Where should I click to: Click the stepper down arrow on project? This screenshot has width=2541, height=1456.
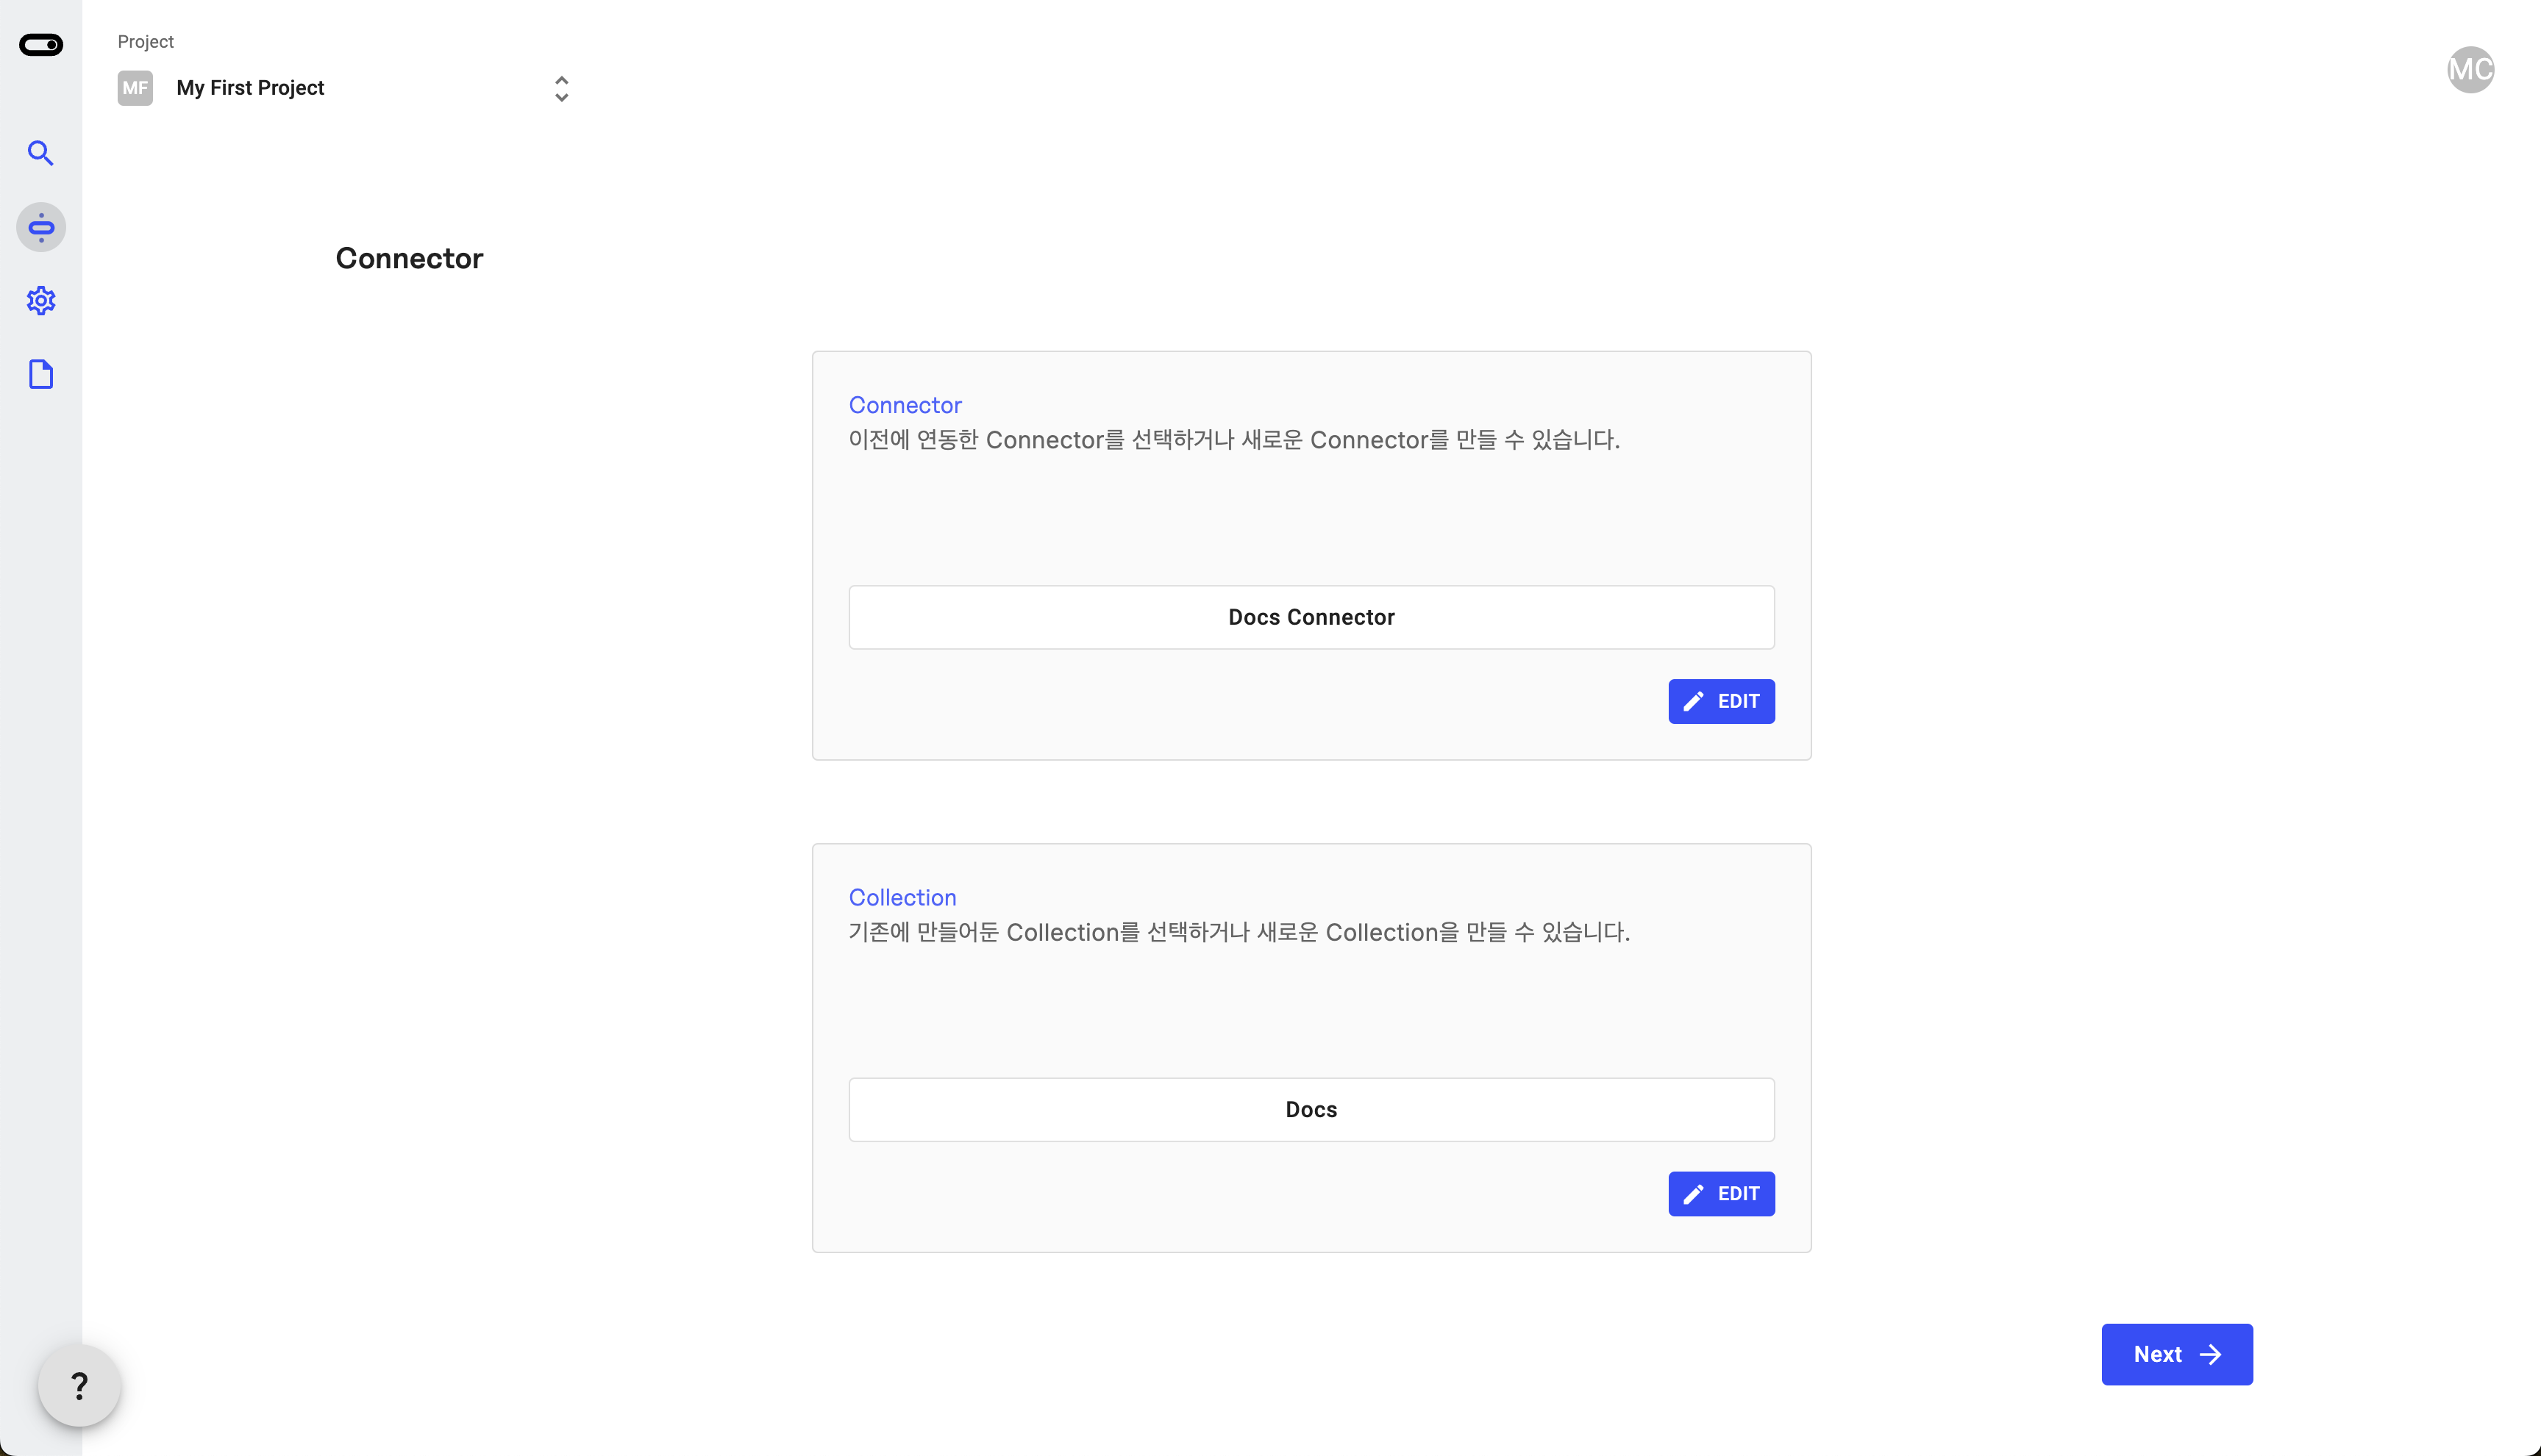pyautogui.click(x=560, y=96)
